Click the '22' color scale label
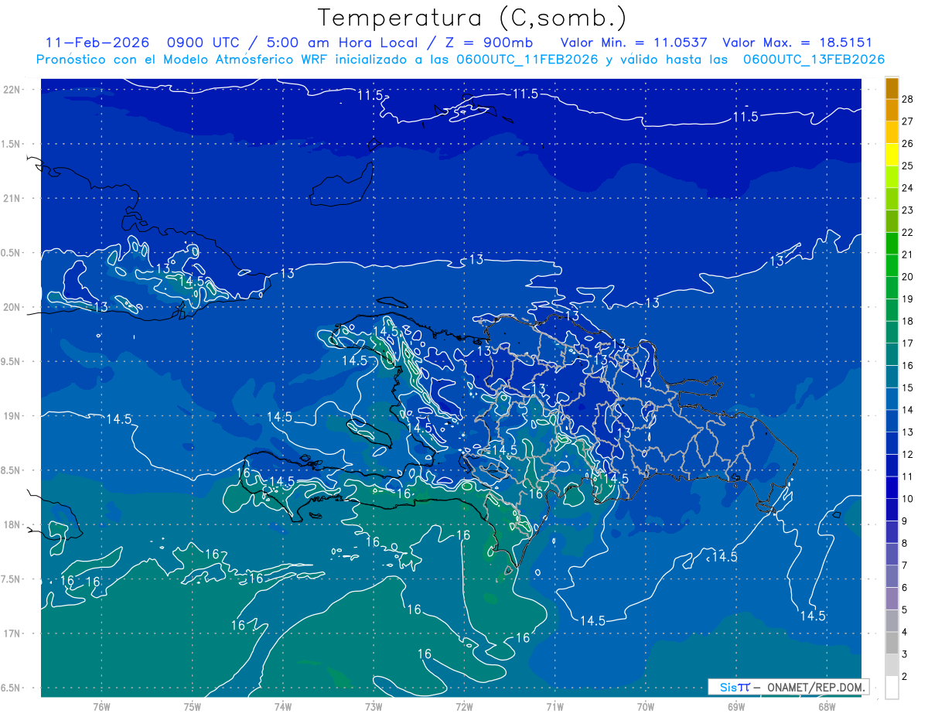The image size is (928, 717). pyautogui.click(x=908, y=233)
